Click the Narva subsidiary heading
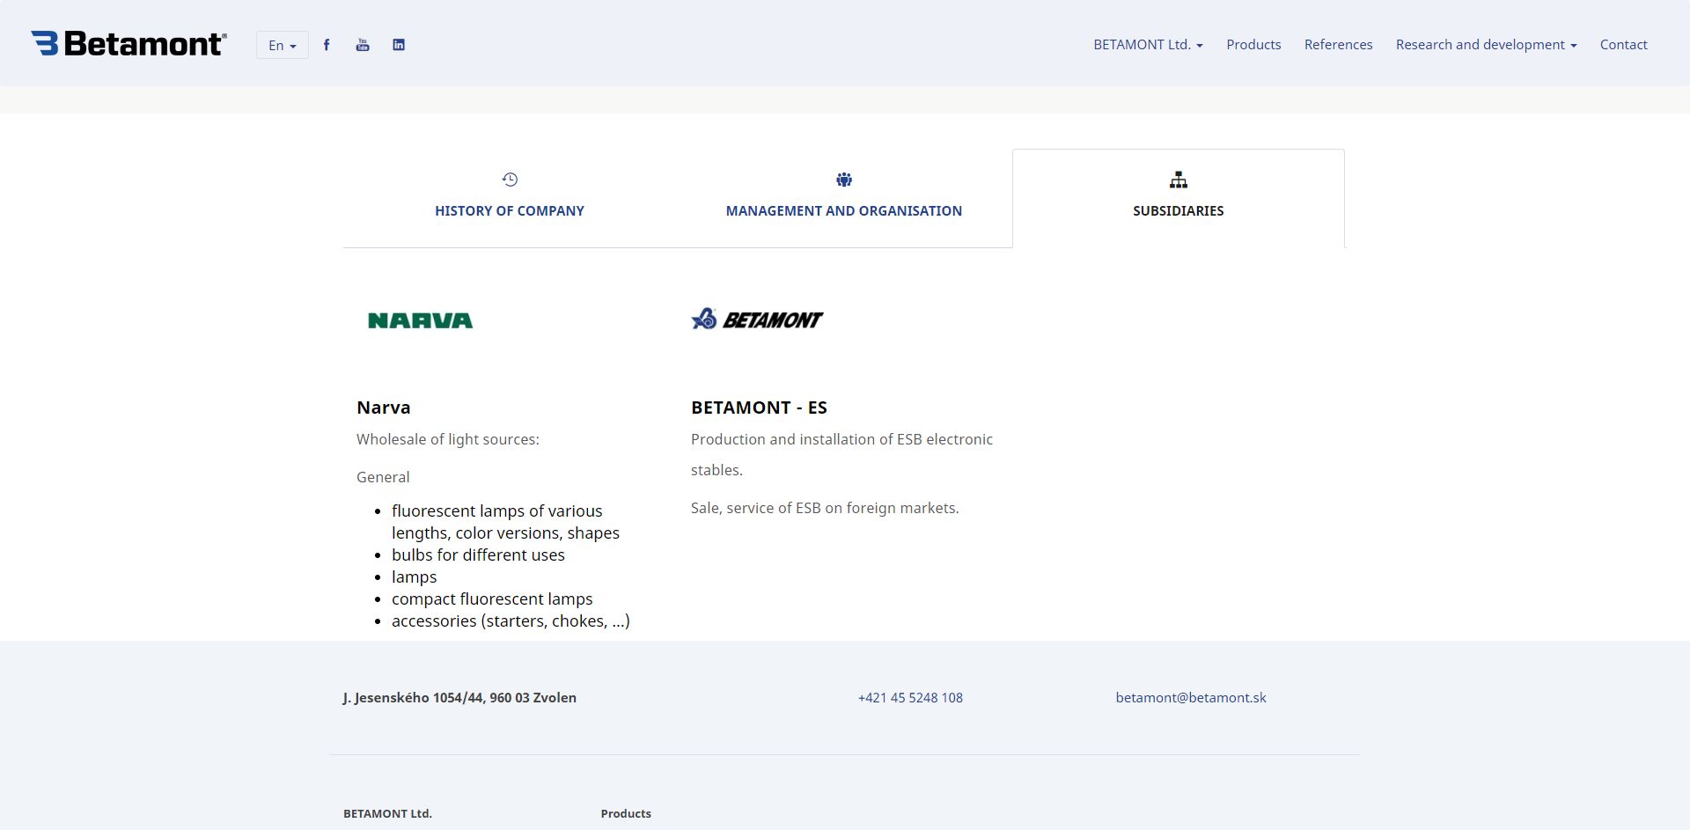Image resolution: width=1690 pixels, height=830 pixels. 384,408
